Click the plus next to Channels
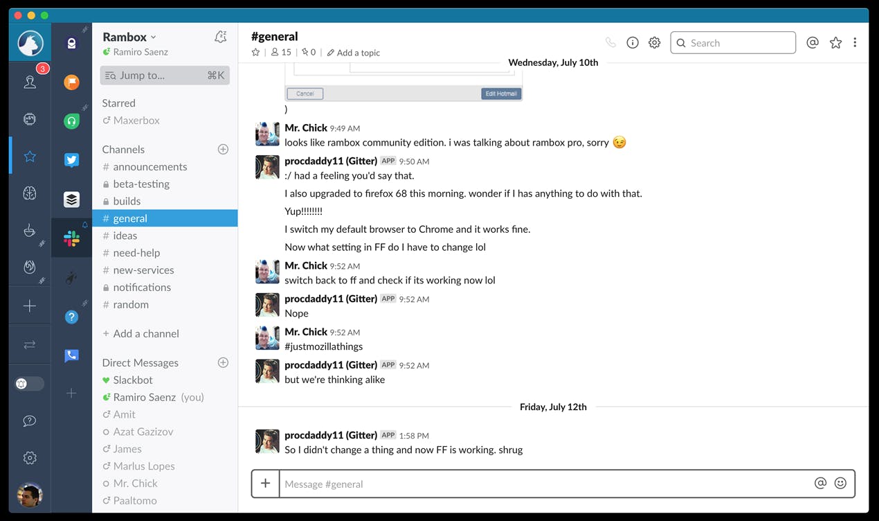 pyautogui.click(x=223, y=149)
